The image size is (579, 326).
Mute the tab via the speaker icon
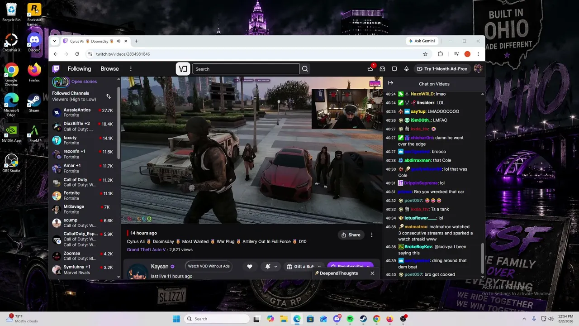coord(119,41)
